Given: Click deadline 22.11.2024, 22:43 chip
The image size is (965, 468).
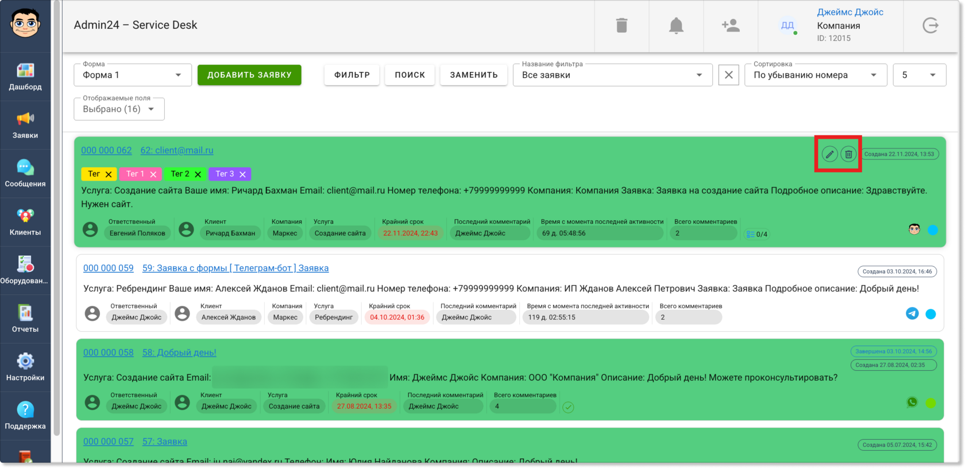Looking at the screenshot, I should [x=410, y=233].
